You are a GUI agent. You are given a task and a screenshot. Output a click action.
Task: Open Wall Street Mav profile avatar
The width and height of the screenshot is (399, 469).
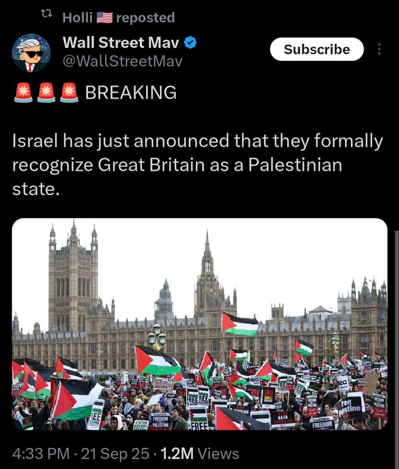click(31, 53)
